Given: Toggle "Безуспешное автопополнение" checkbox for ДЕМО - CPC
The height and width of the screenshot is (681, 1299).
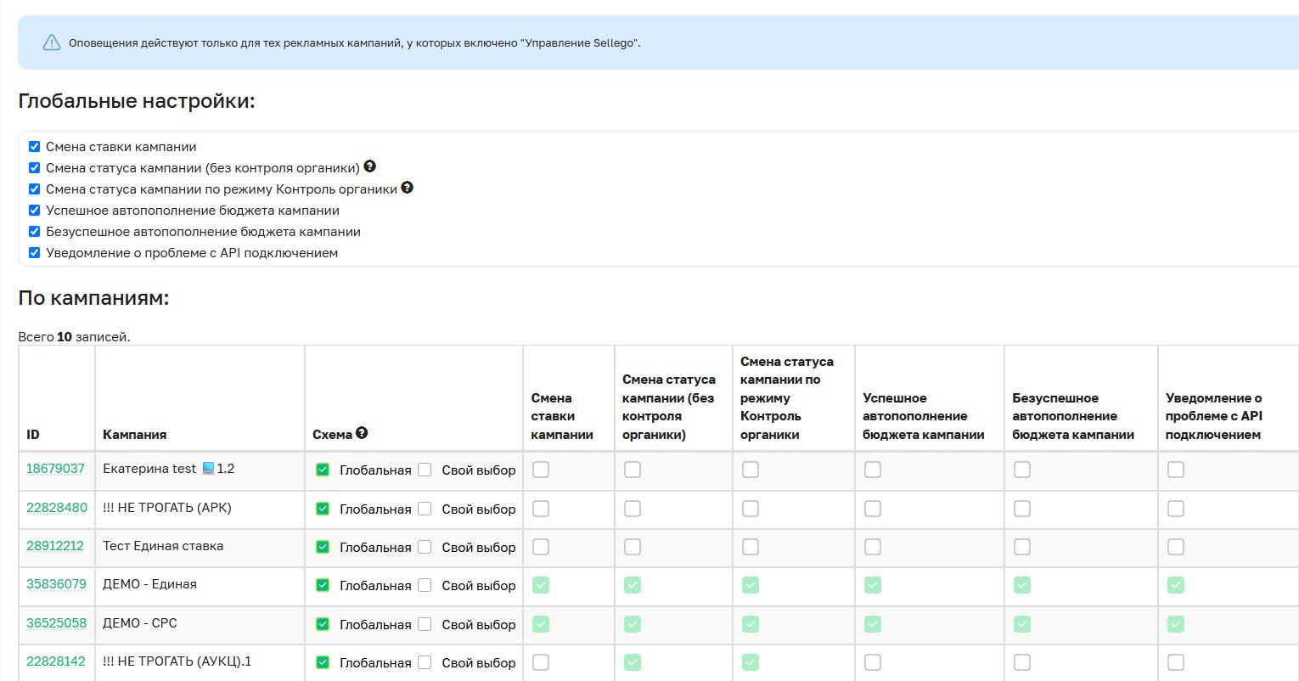Looking at the screenshot, I should pyautogui.click(x=1022, y=624).
